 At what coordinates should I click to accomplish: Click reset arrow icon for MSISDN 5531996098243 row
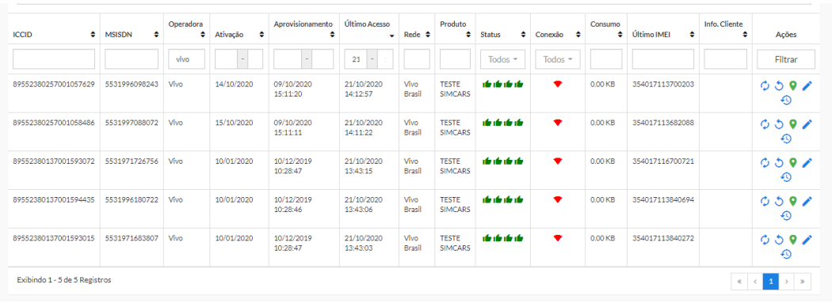coord(779,86)
